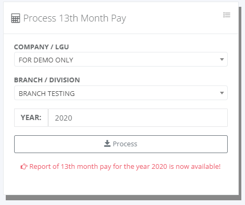The width and height of the screenshot is (245, 205).
Task: Click the 2020 value in year field
Action: click(x=63, y=118)
